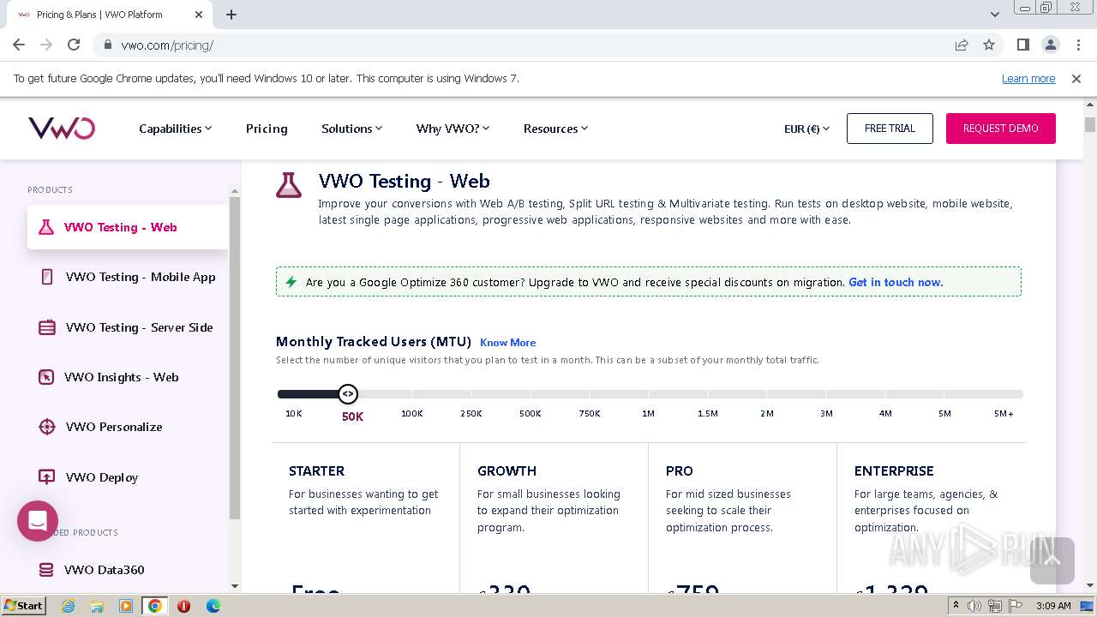The image size is (1097, 617).
Task: Go back to the previous page
Action: 19,45
